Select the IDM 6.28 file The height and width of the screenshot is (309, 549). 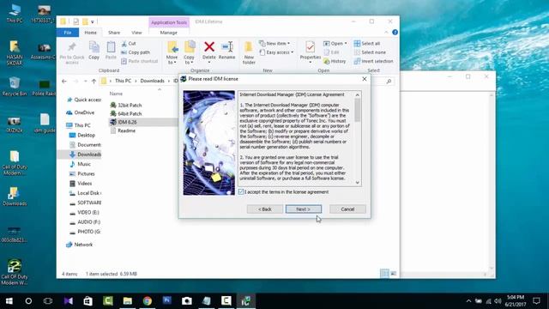(x=124, y=122)
